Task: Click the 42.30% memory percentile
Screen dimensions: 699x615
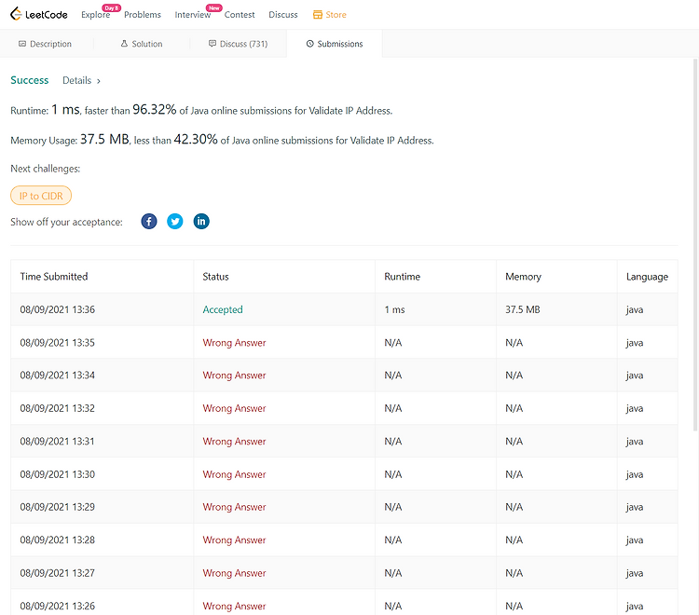Action: pos(196,140)
